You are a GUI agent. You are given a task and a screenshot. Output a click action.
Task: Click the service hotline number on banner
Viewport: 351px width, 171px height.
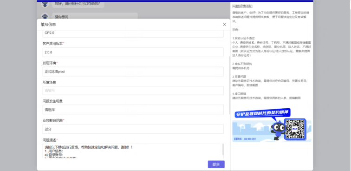[x=250, y=139]
